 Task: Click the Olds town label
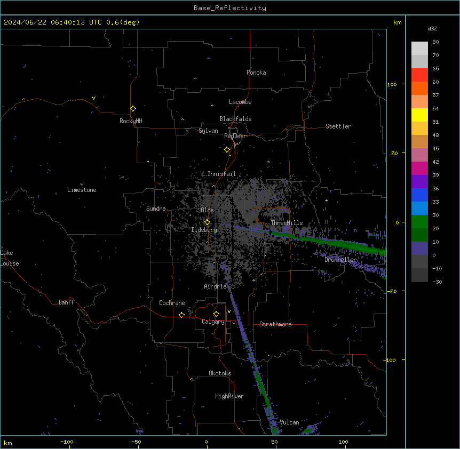point(207,210)
